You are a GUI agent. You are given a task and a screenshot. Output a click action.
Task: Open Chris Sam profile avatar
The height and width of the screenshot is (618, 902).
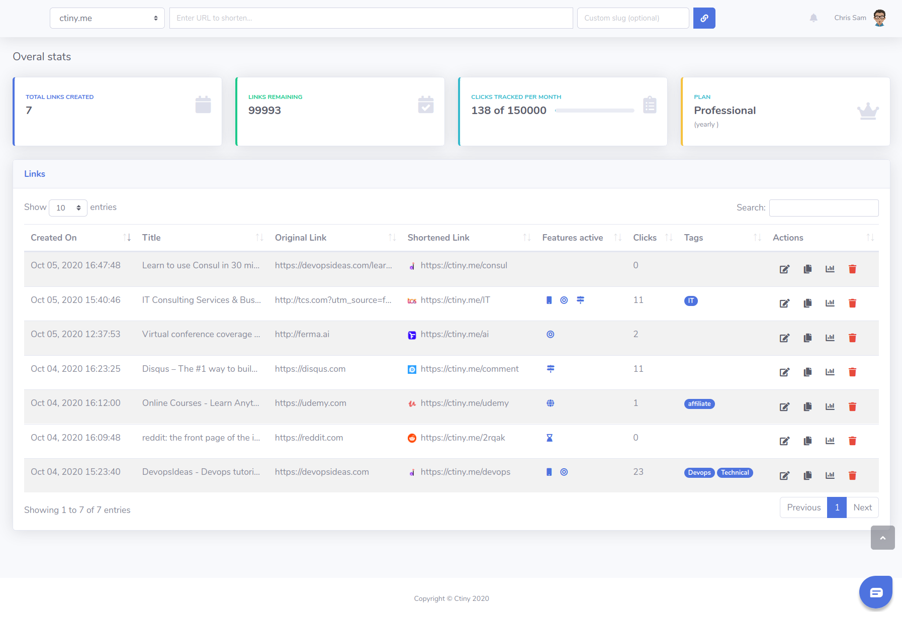coord(879,18)
